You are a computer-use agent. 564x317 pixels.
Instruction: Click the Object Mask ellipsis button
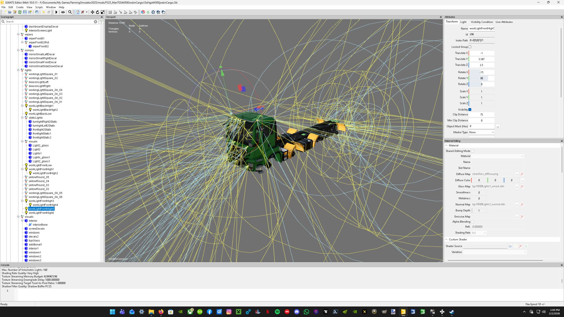click(x=498, y=127)
